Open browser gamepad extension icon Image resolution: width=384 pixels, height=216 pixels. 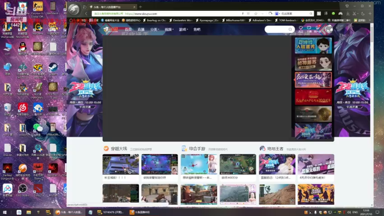(x=340, y=14)
